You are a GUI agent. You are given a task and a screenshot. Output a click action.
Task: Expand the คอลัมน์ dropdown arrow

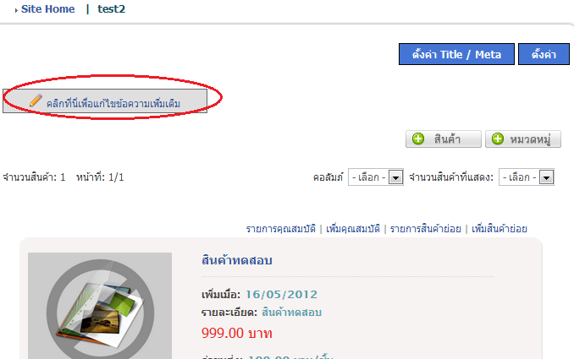click(395, 177)
